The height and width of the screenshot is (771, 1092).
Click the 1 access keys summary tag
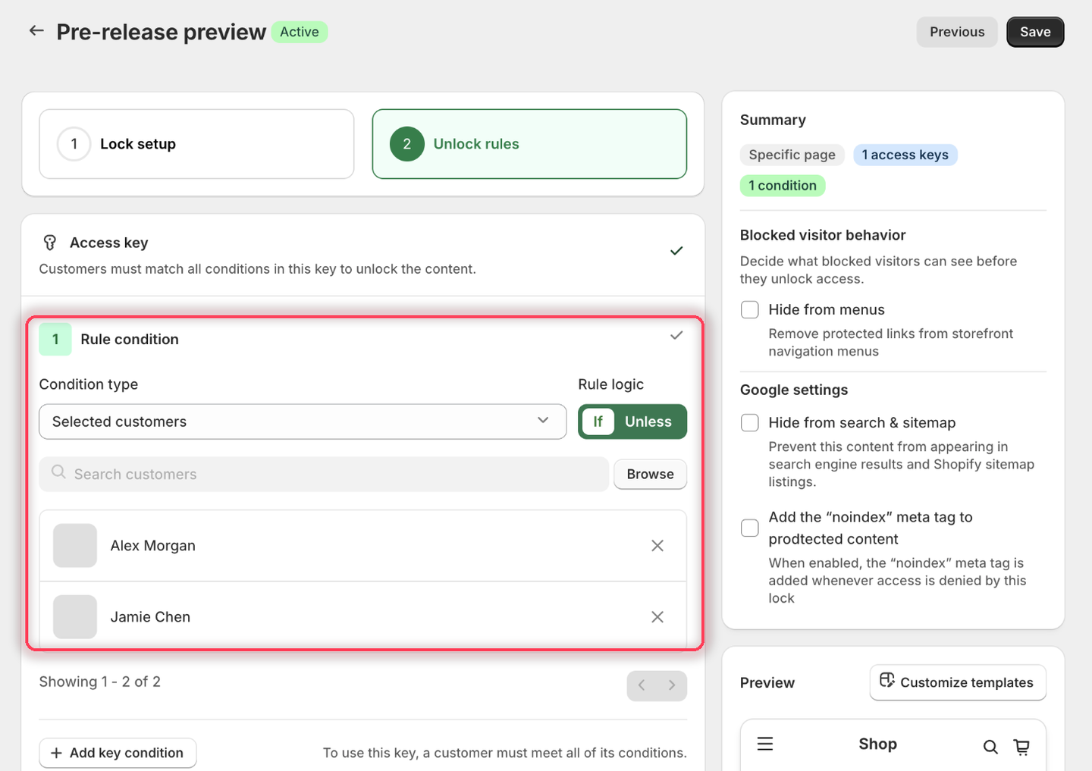point(905,155)
